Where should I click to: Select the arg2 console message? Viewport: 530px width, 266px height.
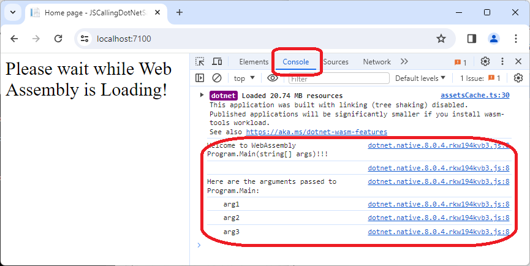(x=231, y=218)
